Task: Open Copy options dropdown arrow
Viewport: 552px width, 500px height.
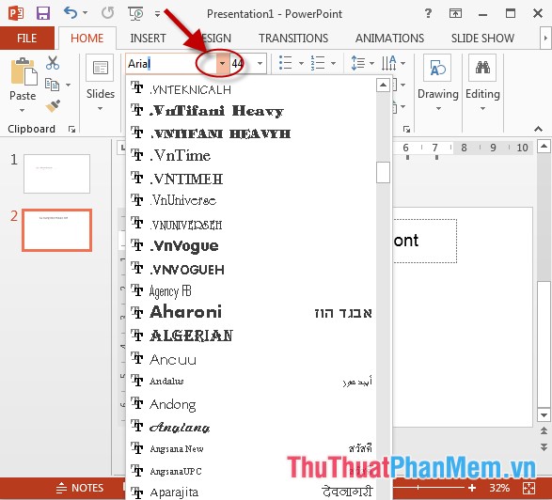Action: pos(69,85)
